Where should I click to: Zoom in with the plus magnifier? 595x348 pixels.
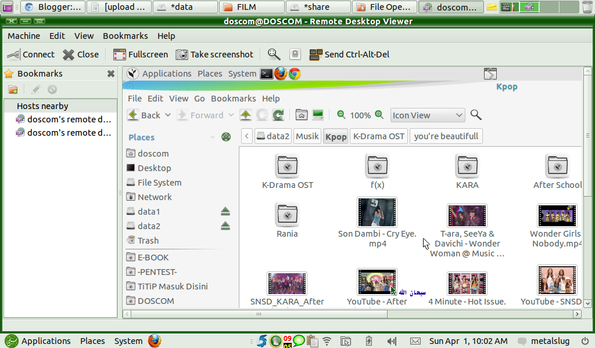click(379, 115)
